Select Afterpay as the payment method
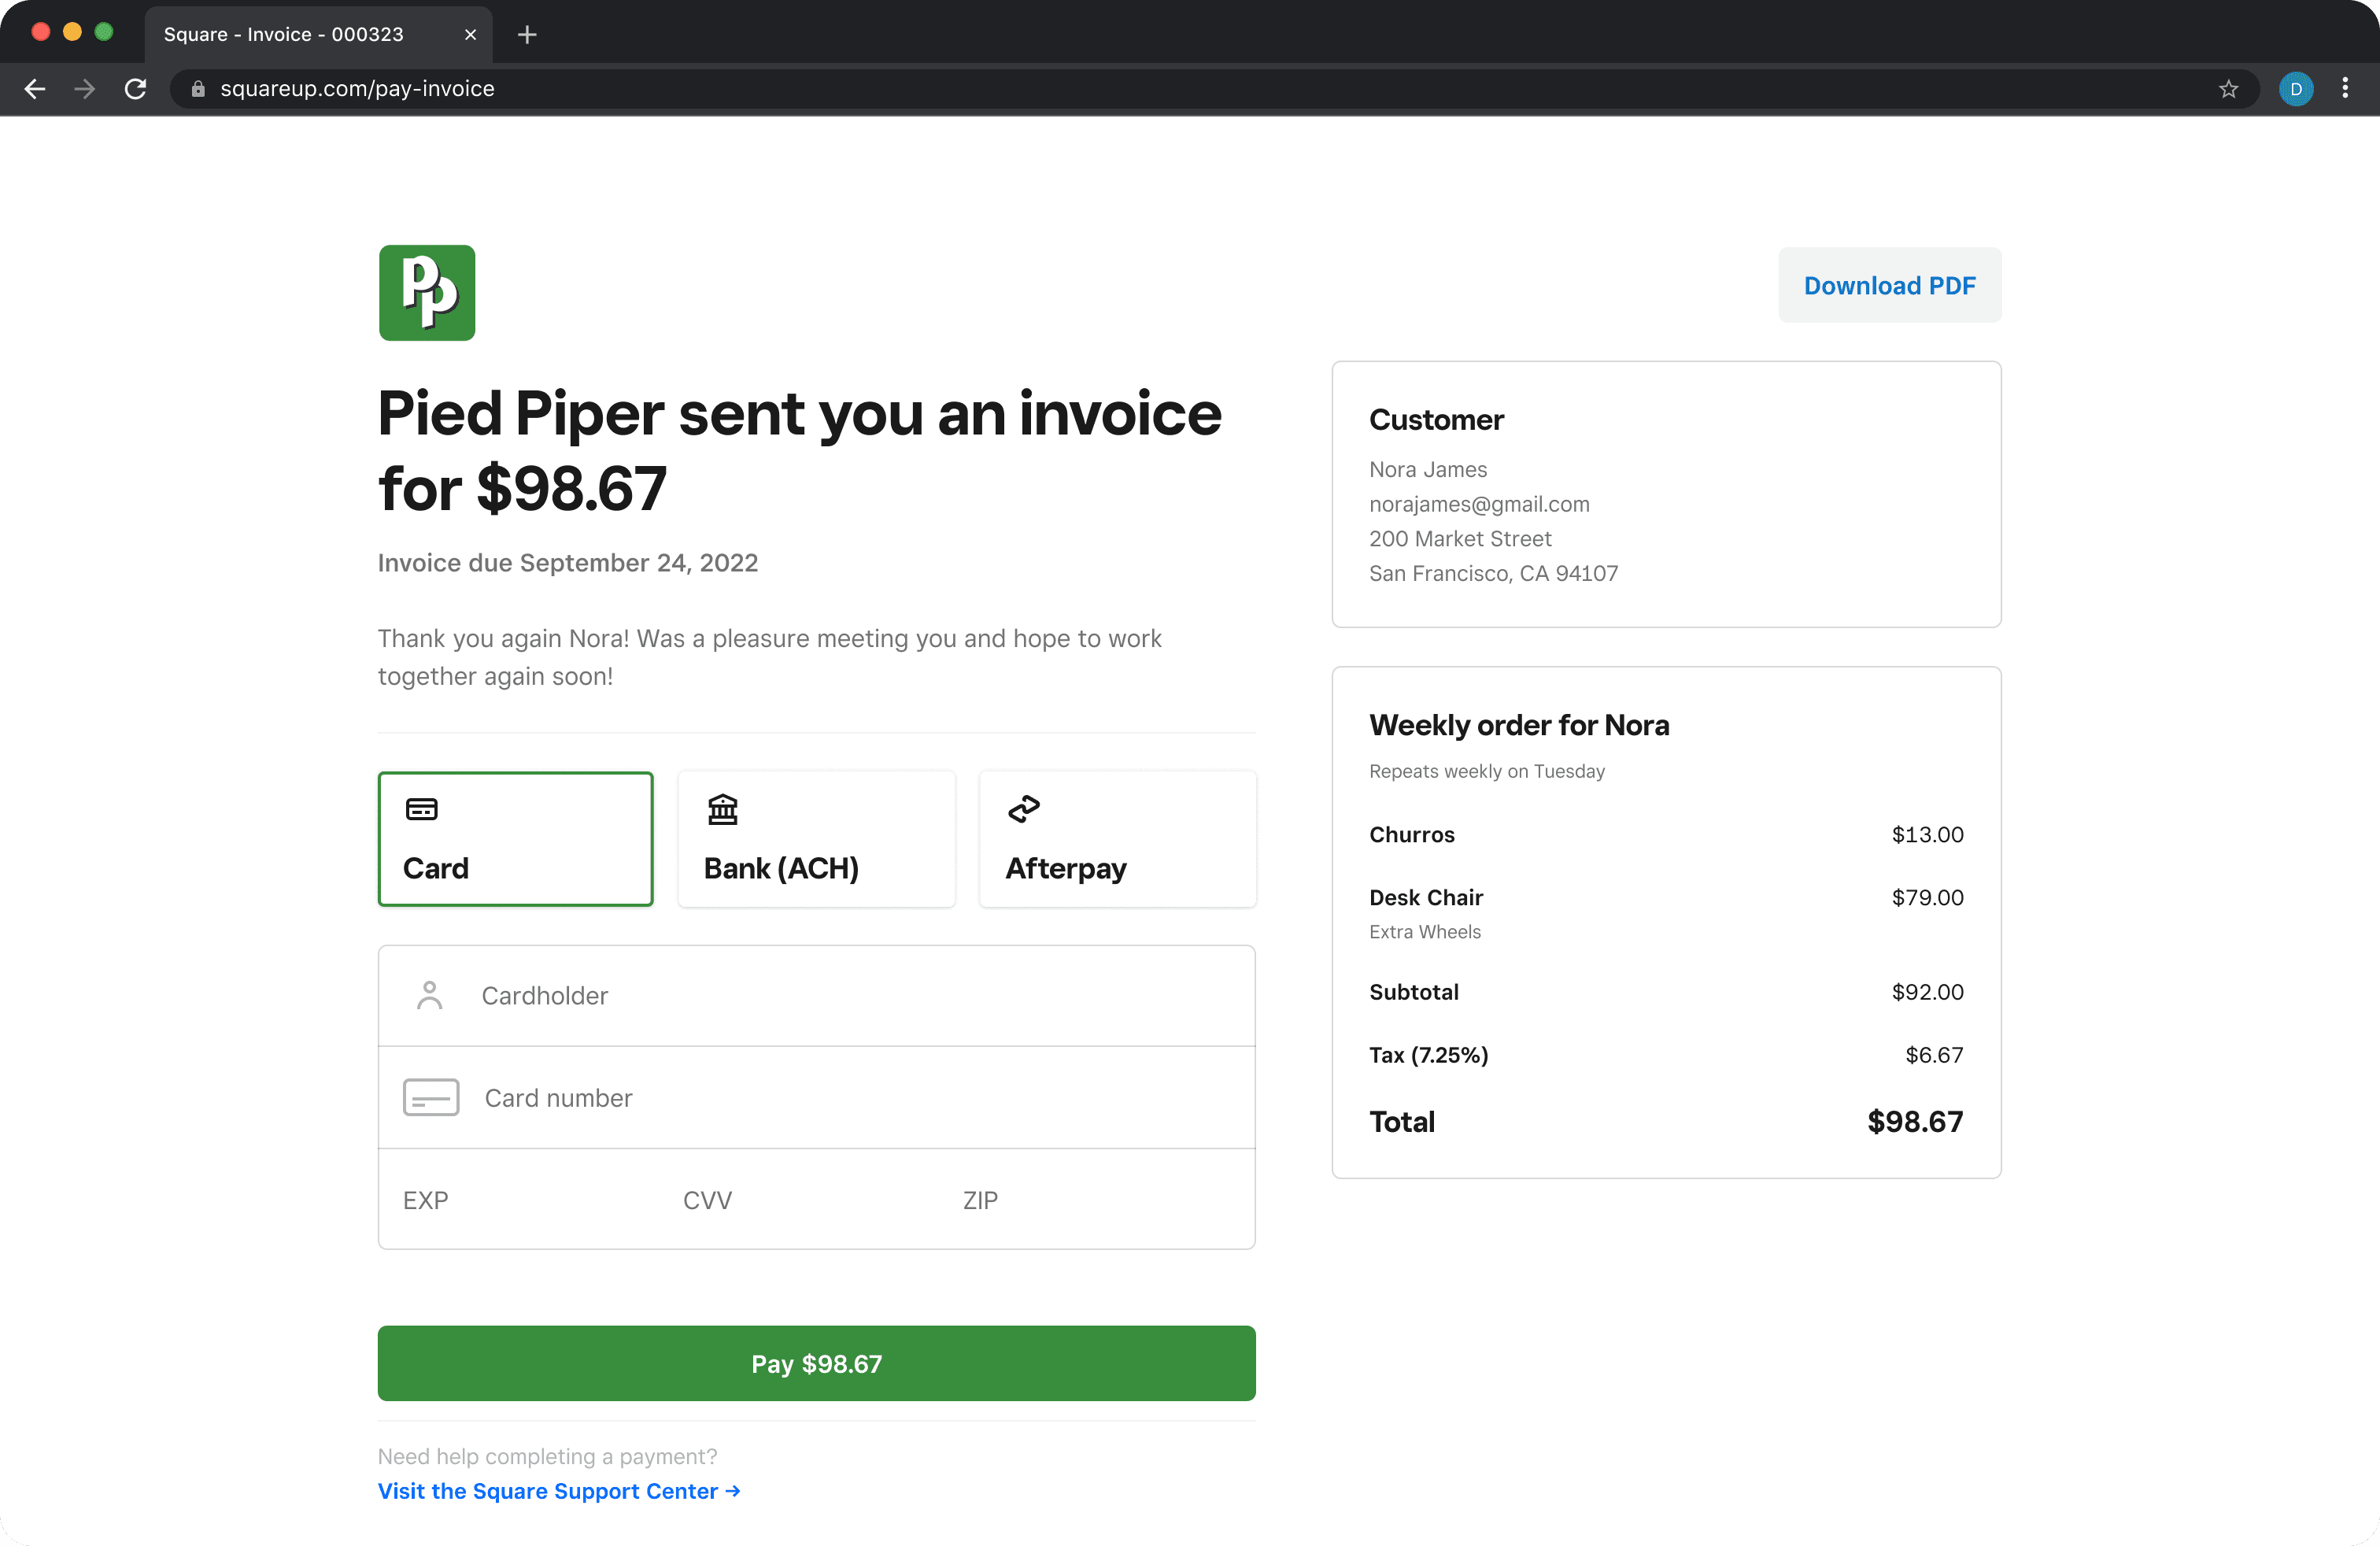This screenshot has width=2380, height=1546. 1117,838
